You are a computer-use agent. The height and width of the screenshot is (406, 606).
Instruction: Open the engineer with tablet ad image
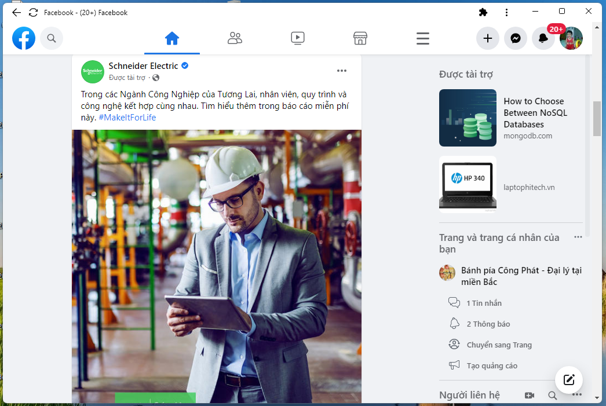click(217, 266)
